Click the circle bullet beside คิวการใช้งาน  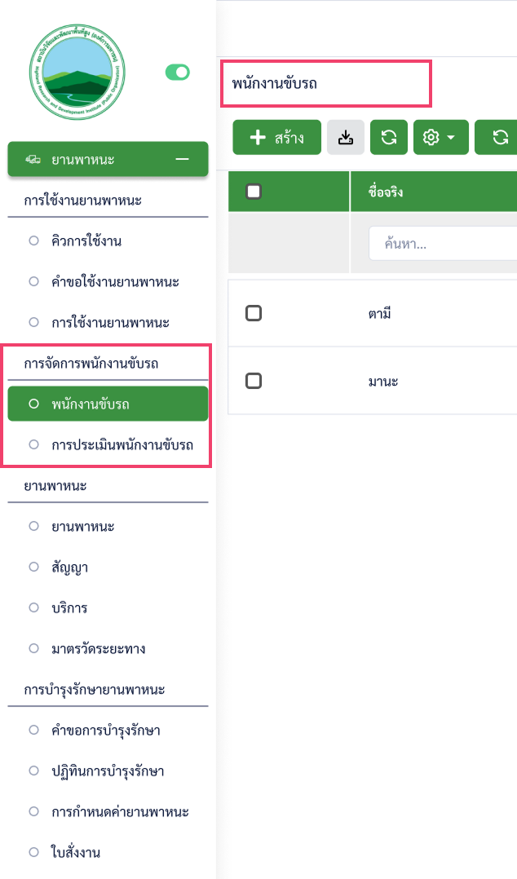[x=33, y=241]
